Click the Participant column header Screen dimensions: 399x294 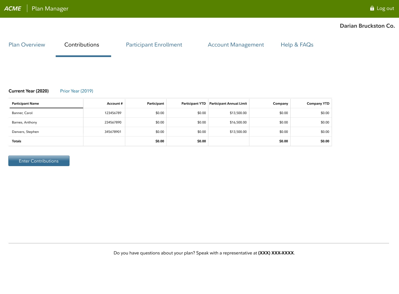click(x=155, y=104)
